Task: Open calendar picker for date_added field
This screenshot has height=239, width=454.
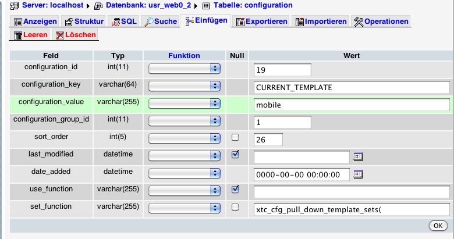Action: click(359, 174)
